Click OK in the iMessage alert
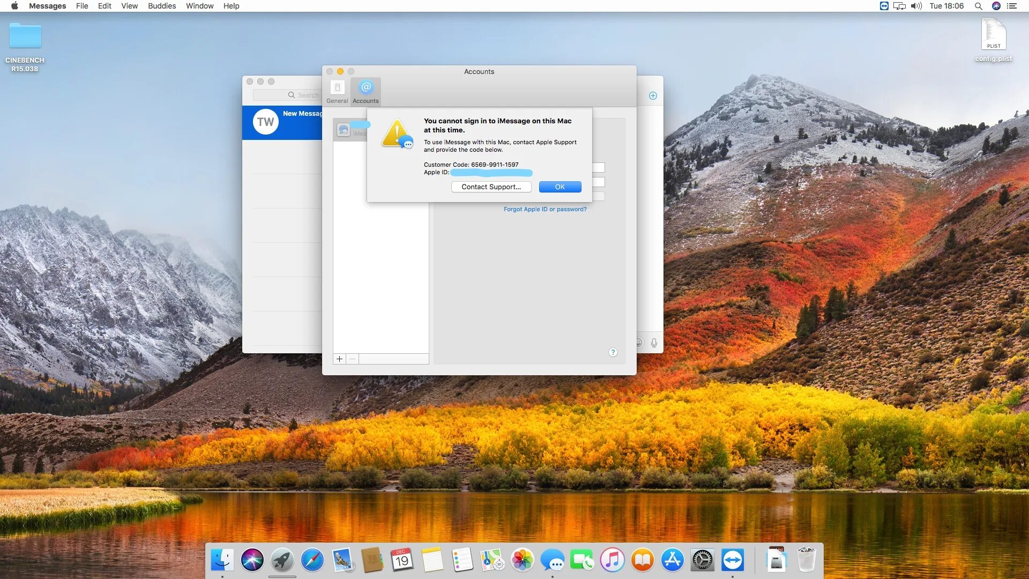Screen dimensions: 1029x579 coord(560,187)
